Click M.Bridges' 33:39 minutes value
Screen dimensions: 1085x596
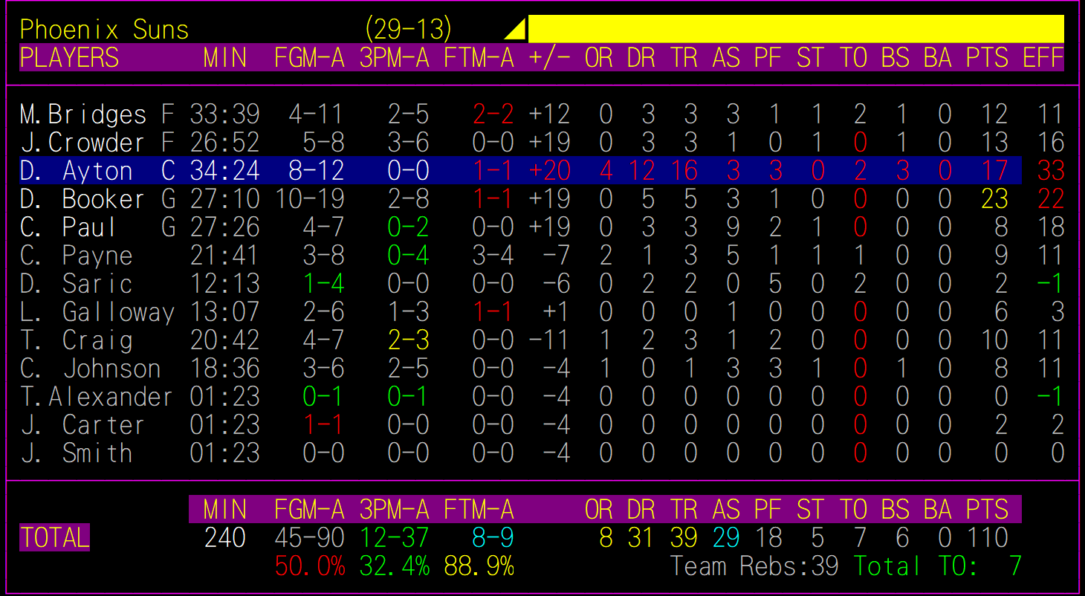[x=225, y=114]
